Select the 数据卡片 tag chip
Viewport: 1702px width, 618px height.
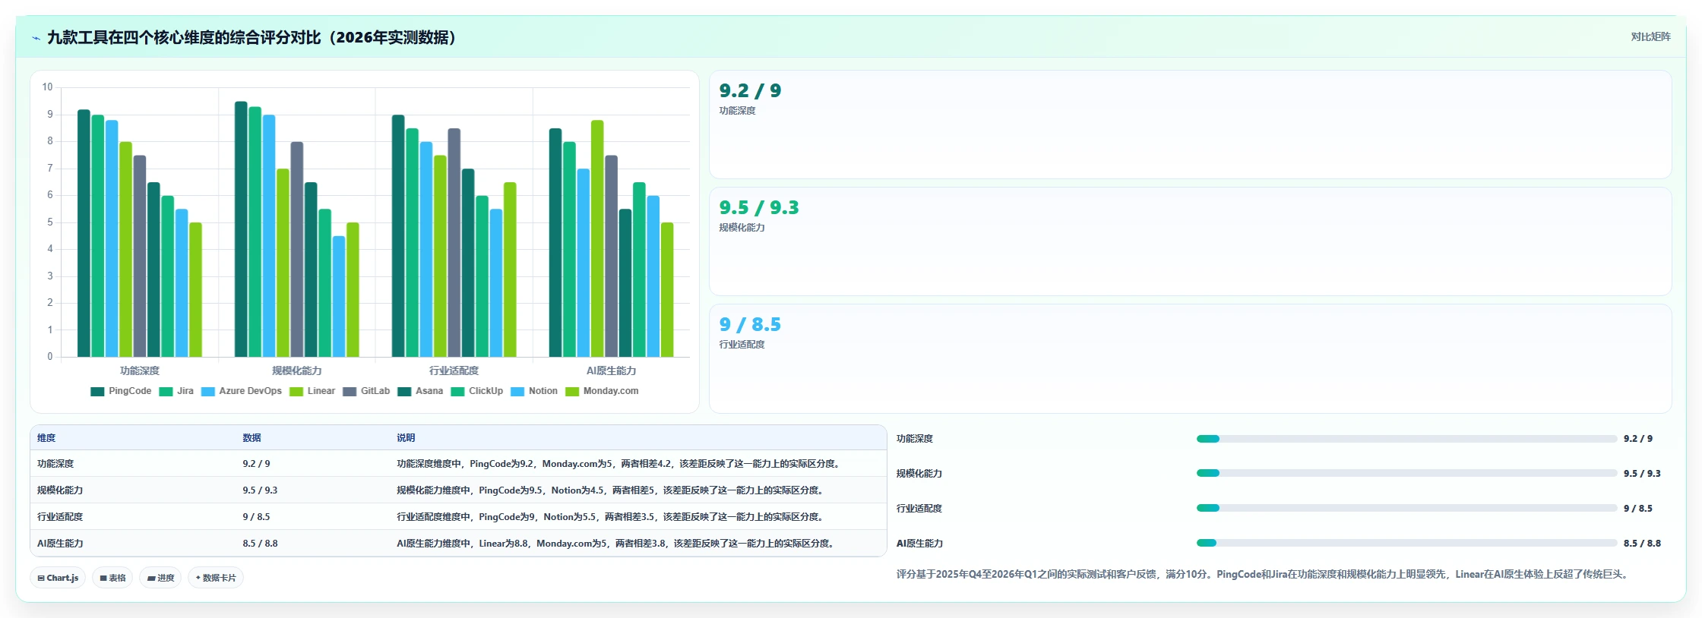(x=216, y=578)
